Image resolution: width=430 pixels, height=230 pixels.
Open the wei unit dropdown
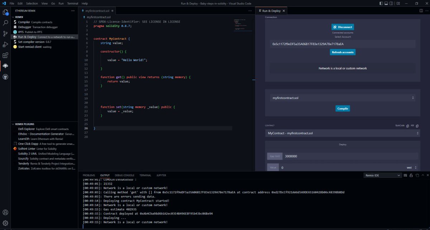pos(411,167)
